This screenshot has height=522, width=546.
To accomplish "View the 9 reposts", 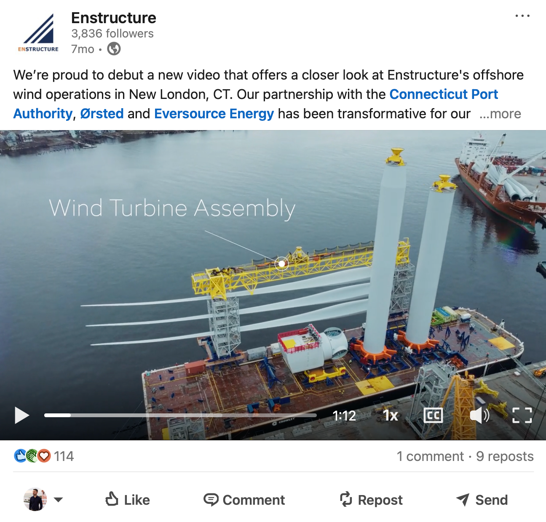I will point(505,456).
